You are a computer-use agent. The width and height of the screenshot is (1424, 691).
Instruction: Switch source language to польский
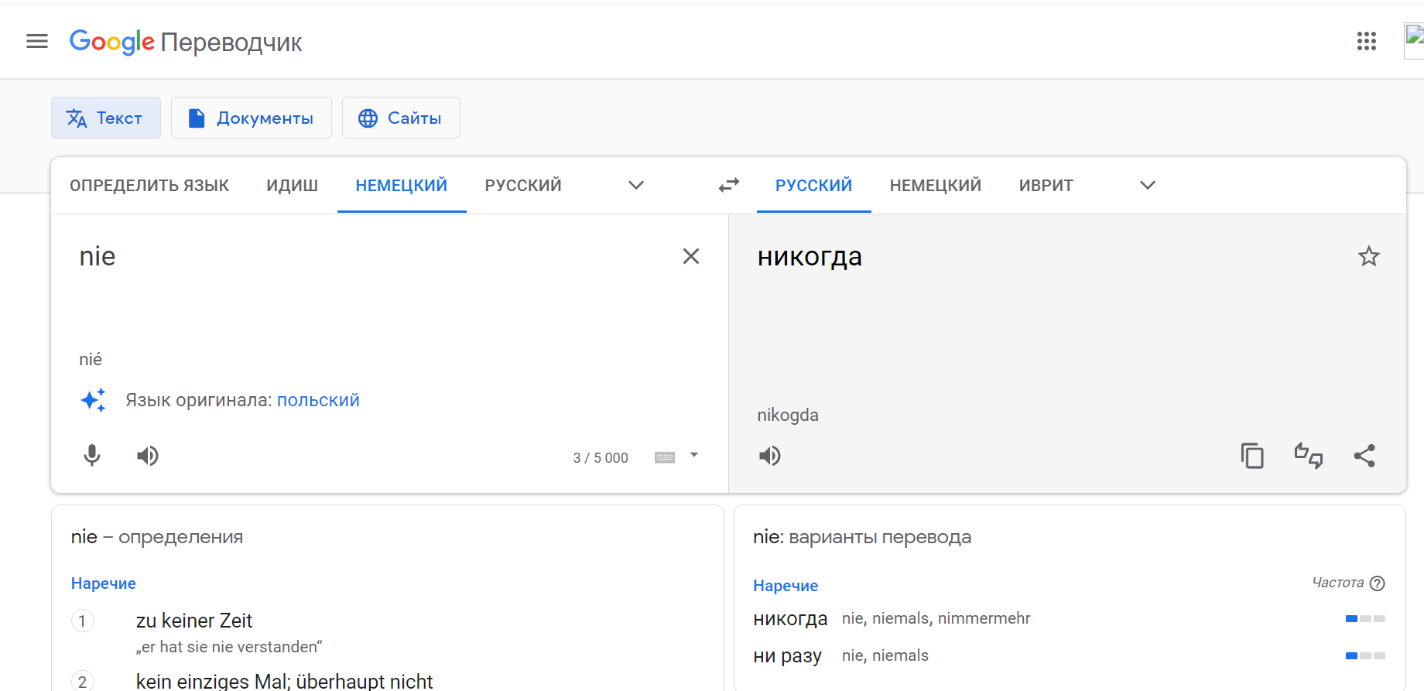pyautogui.click(x=318, y=400)
